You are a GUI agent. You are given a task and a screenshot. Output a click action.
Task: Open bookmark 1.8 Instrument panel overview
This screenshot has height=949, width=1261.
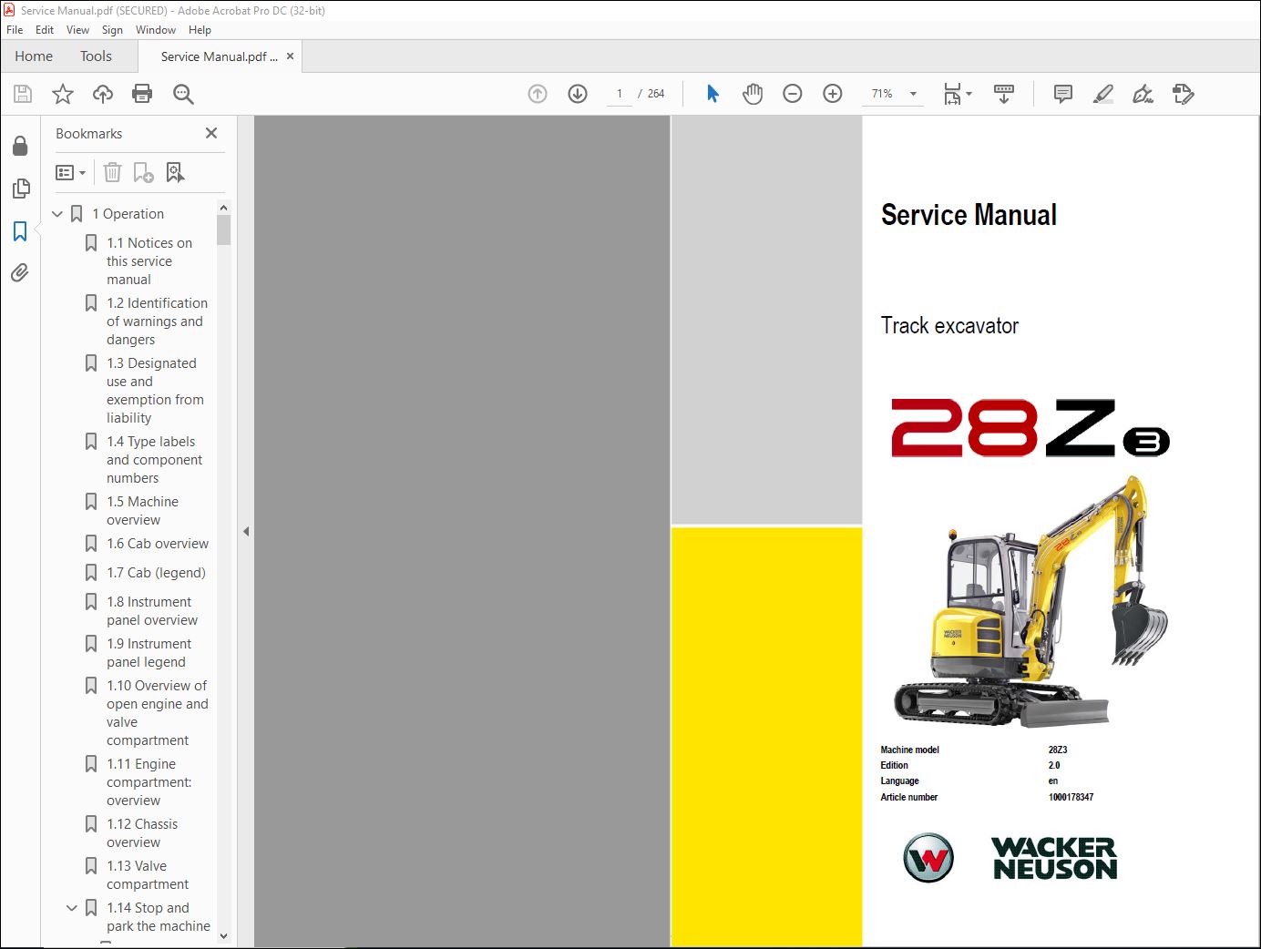point(152,611)
